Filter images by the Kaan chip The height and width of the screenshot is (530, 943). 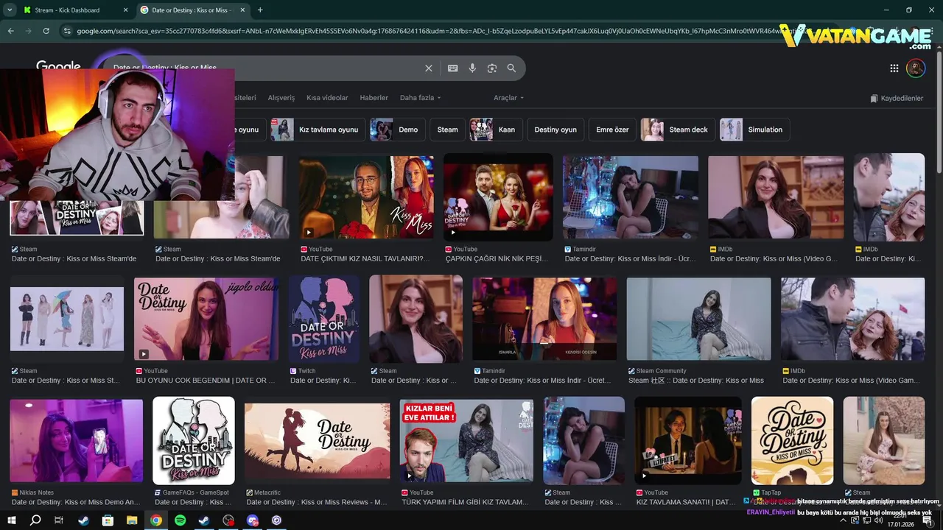tap(496, 130)
